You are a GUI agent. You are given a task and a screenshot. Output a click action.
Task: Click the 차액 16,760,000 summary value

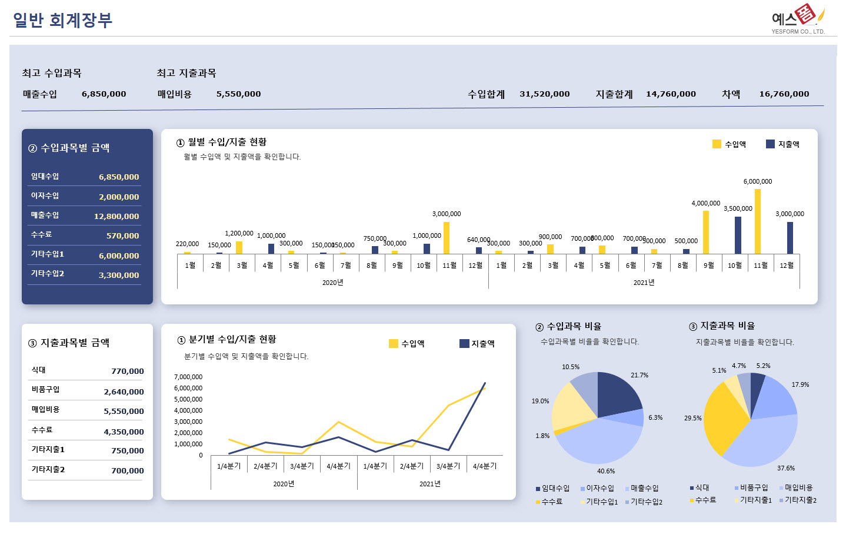pyautogui.click(x=784, y=94)
